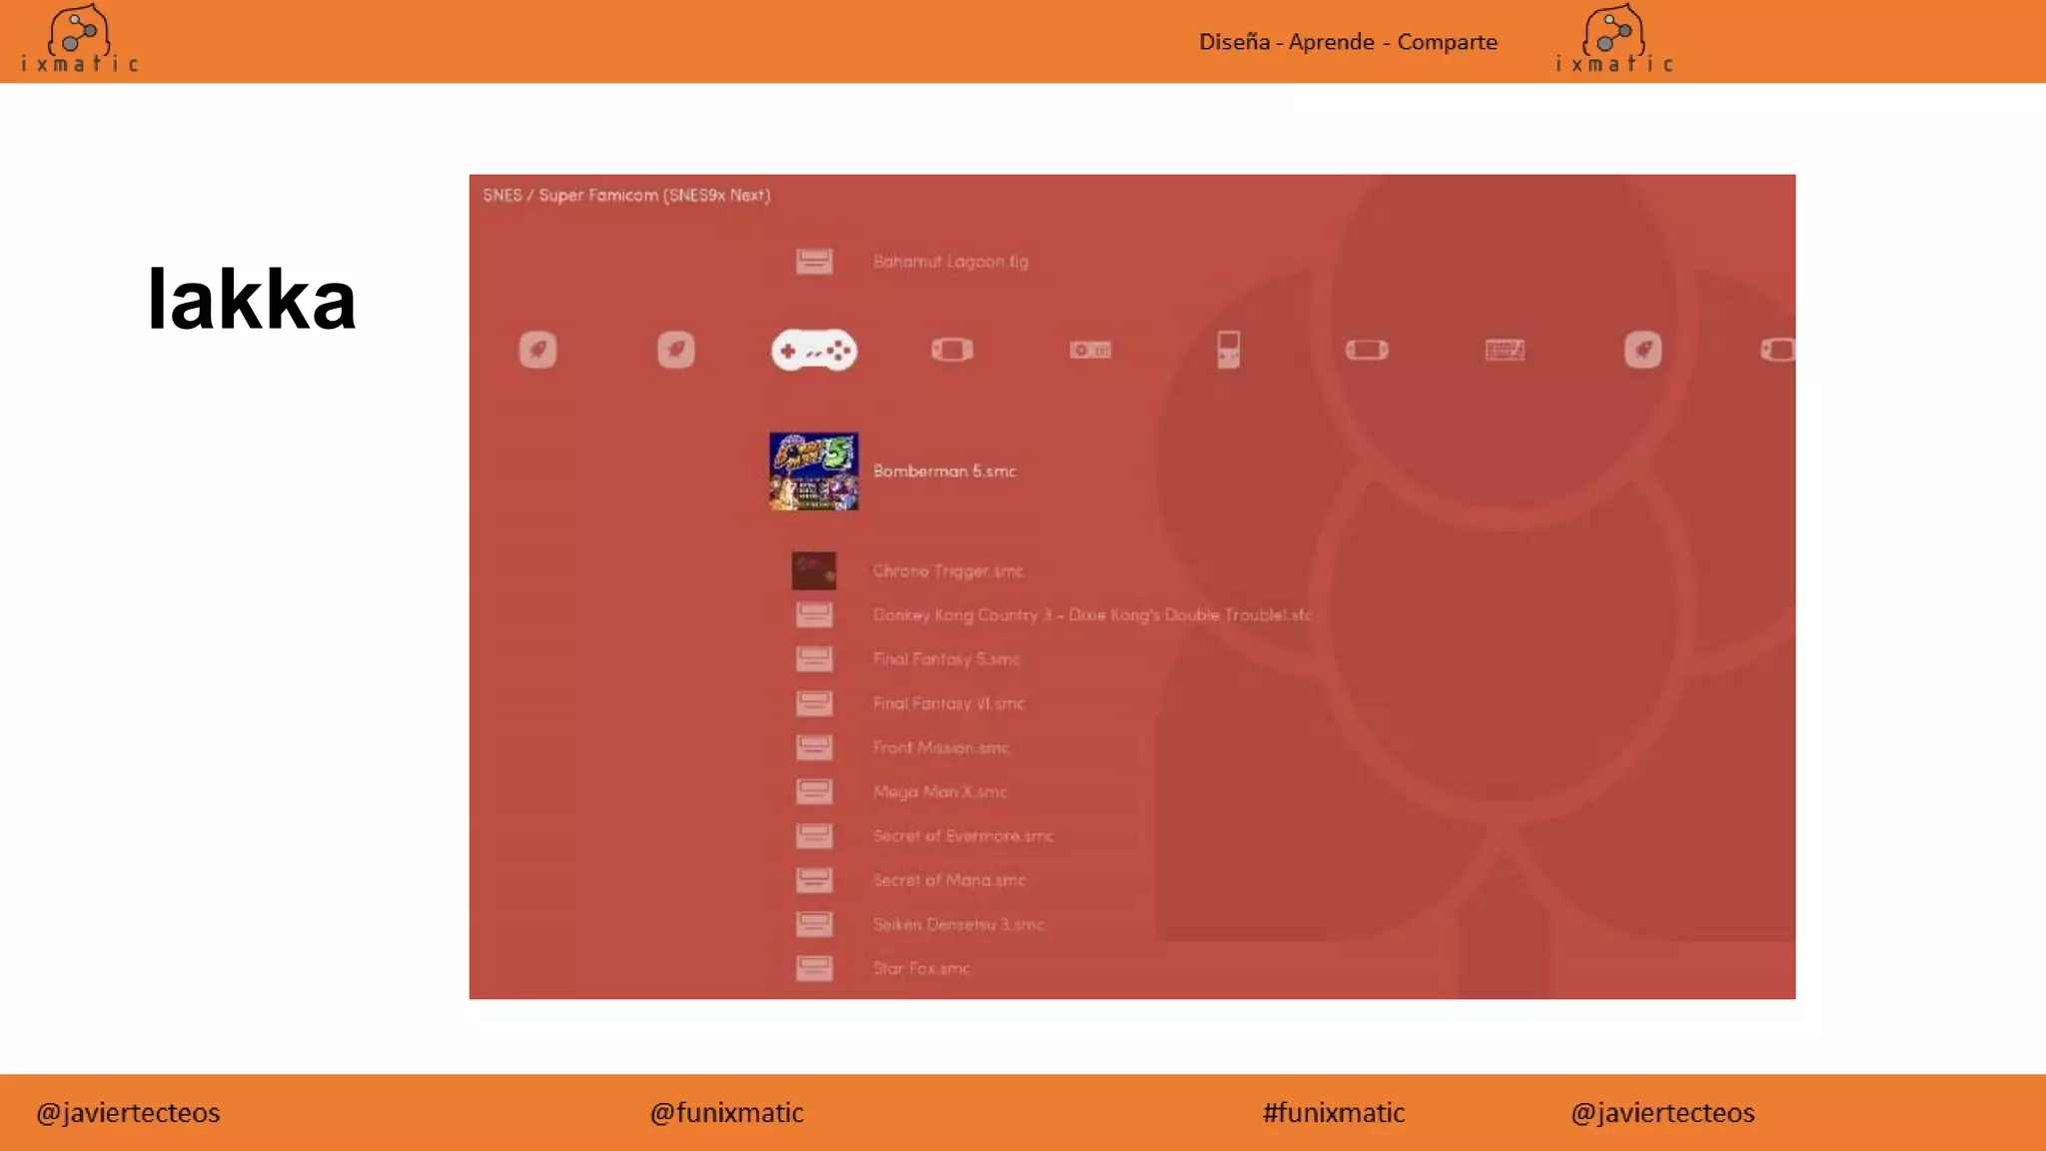Click cartridge icon beside Bahamut Lagoon.fig

click(x=813, y=262)
